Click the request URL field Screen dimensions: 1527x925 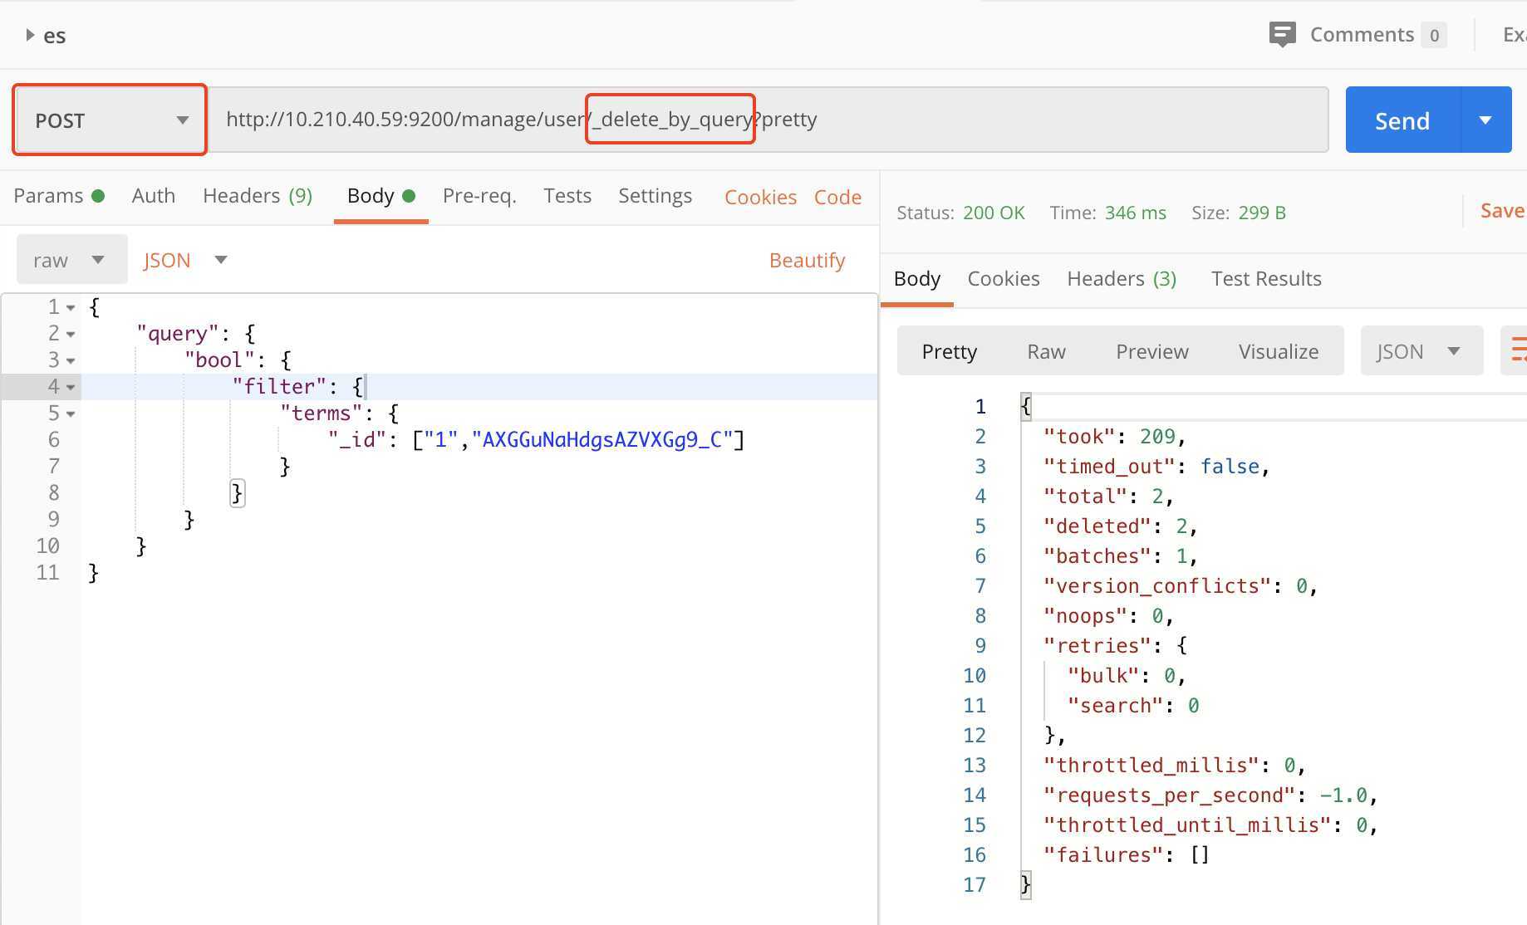pos(768,120)
